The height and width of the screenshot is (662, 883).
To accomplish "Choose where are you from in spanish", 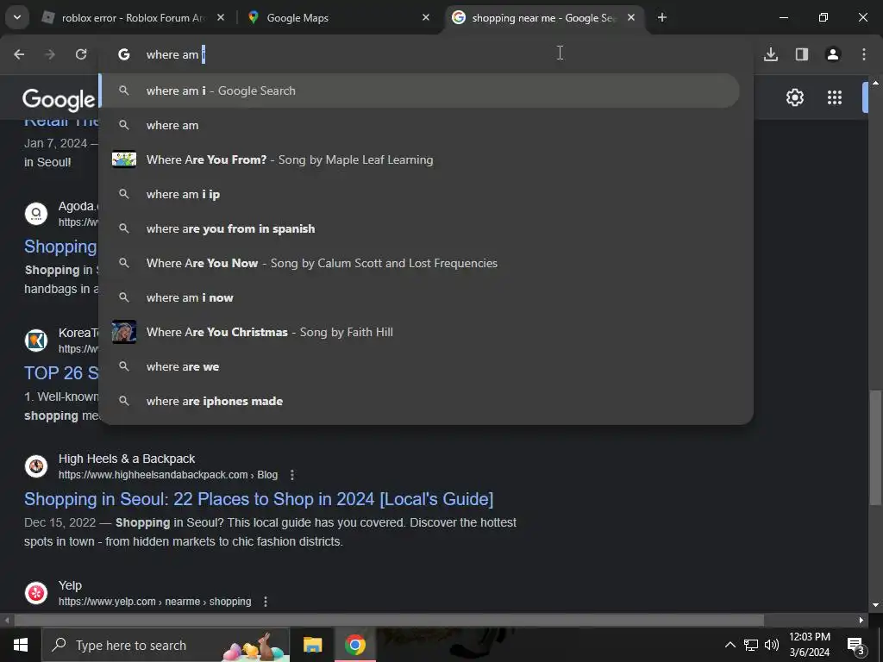I will click(420, 228).
